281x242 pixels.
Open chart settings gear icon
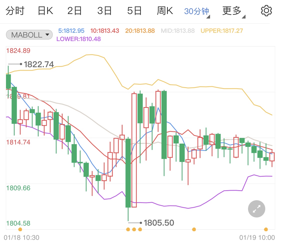266,11
